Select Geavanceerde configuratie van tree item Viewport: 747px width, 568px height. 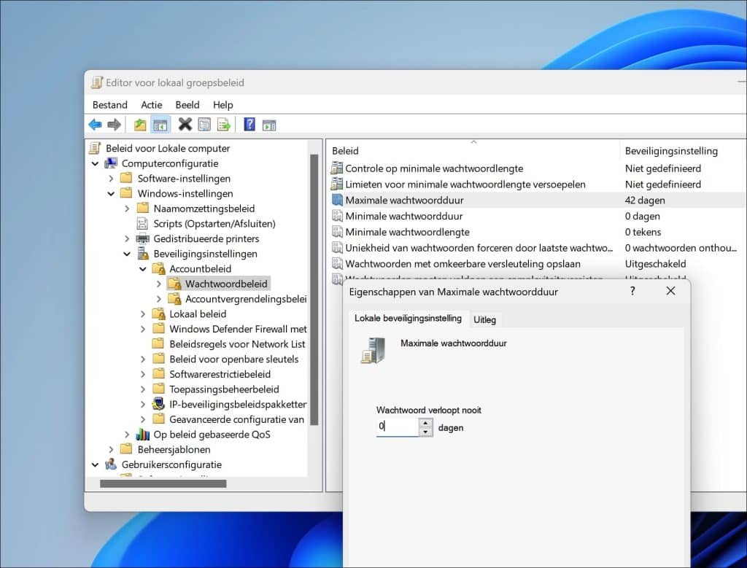(237, 419)
